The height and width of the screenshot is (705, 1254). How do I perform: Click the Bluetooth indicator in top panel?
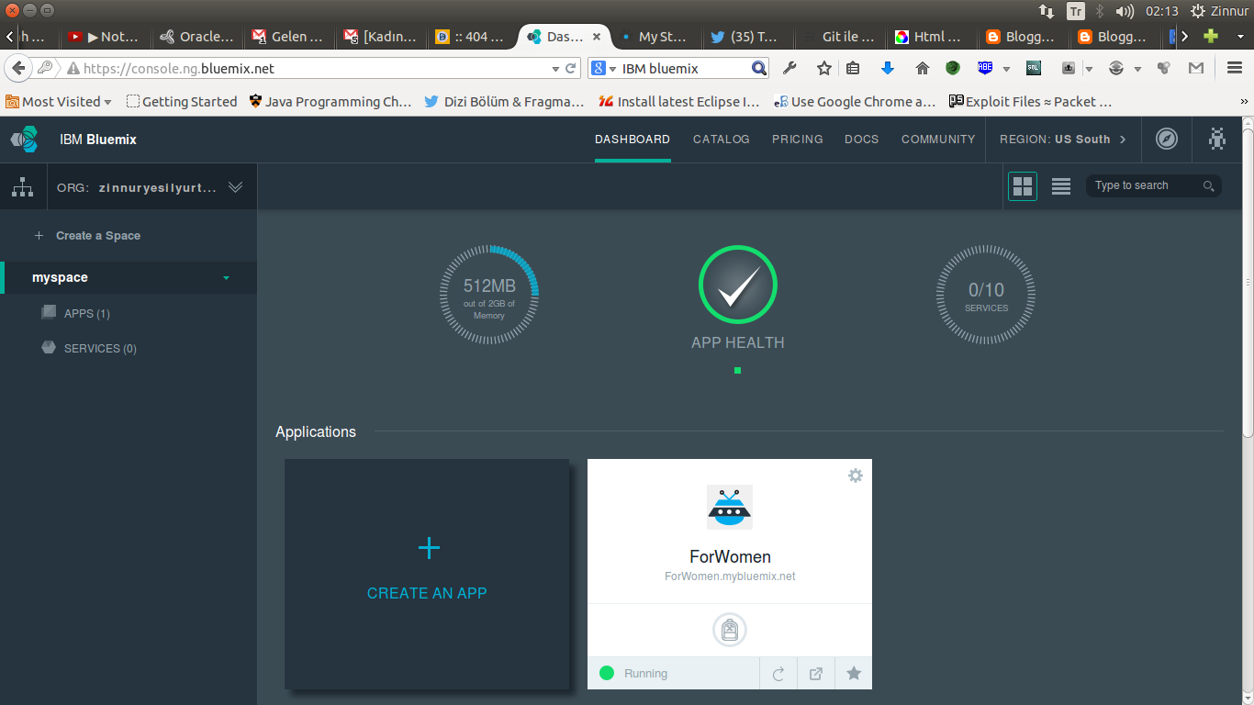[1100, 11]
